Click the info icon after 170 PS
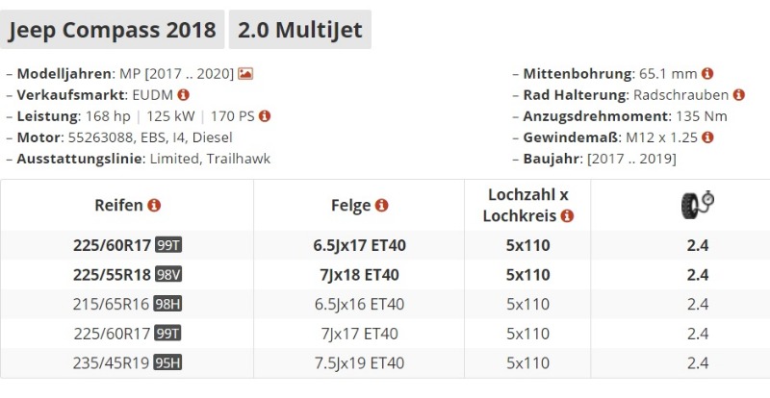This screenshot has width=770, height=398. pos(265,115)
